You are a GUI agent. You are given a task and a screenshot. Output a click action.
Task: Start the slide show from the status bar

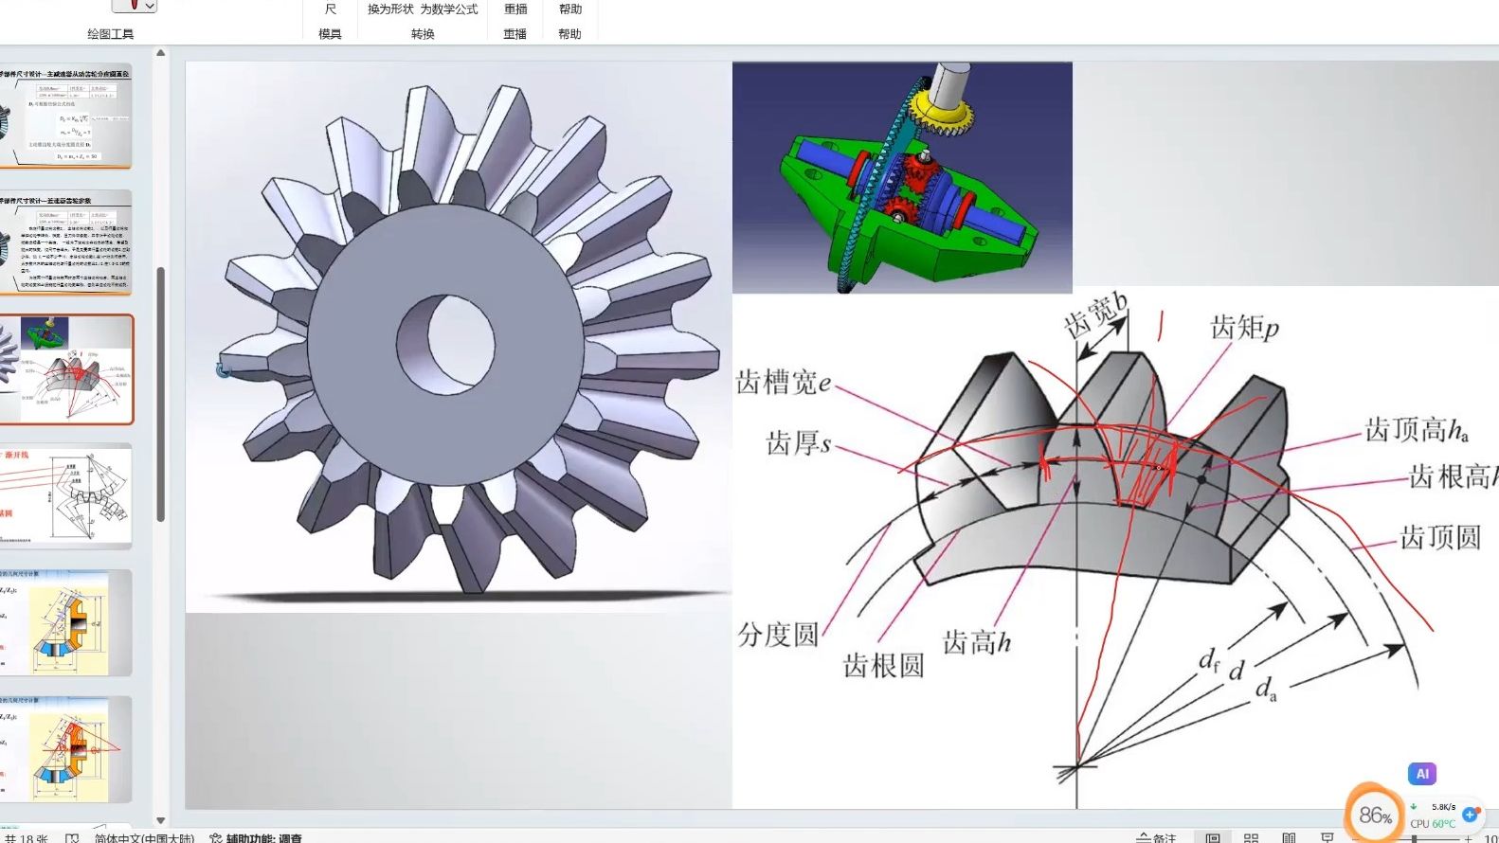click(1327, 837)
